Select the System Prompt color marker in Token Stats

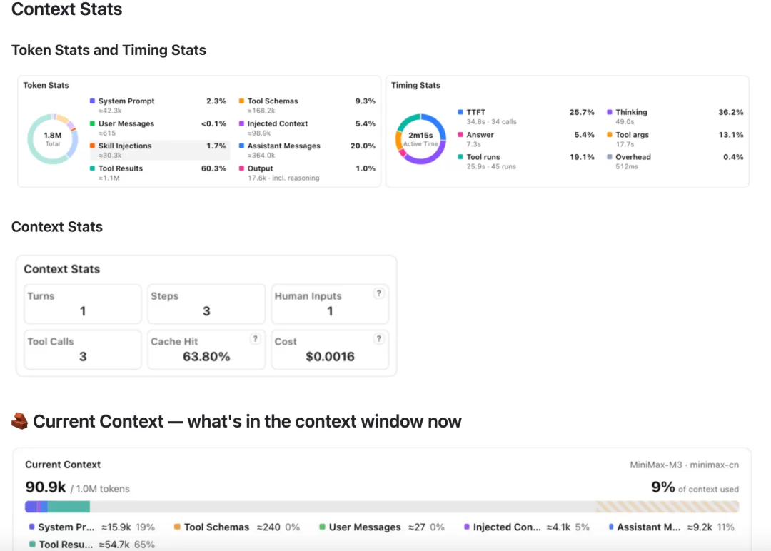point(92,101)
